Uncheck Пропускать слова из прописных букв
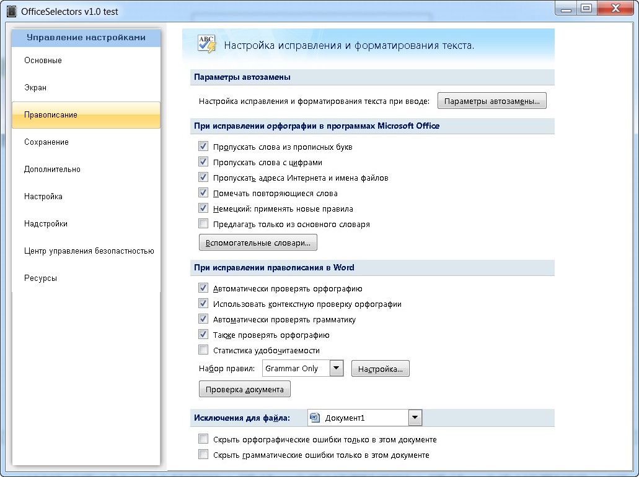This screenshot has height=477, width=639. point(203,147)
